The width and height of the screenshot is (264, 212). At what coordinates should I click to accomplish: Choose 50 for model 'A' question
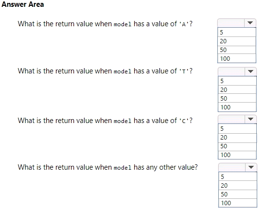[x=237, y=50]
